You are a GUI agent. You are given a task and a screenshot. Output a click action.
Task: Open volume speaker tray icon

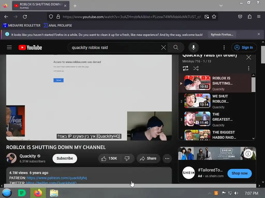click(236, 193)
